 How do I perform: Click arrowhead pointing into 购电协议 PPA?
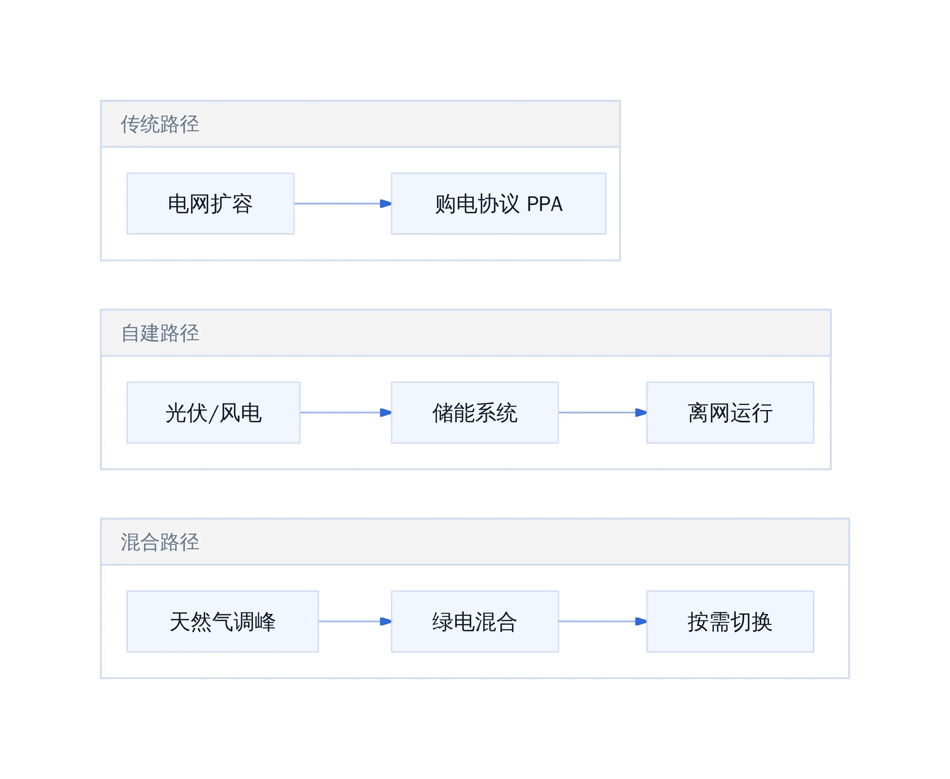[386, 204]
